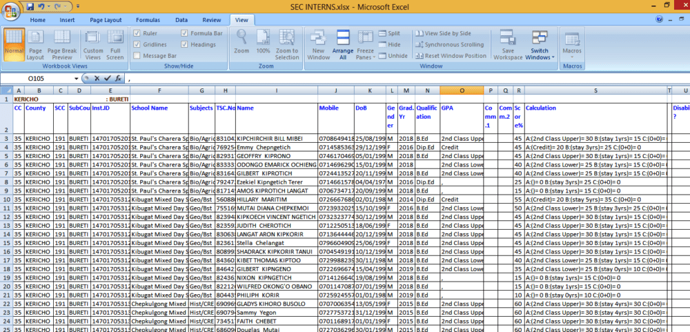Hide the current window

(389, 44)
